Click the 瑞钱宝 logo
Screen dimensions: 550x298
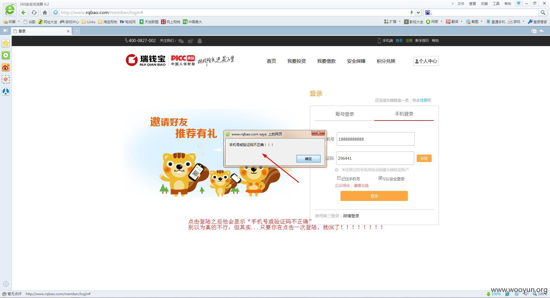pyautogui.click(x=146, y=60)
